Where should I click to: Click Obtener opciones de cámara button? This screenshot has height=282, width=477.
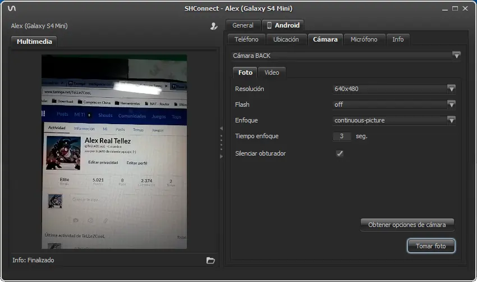pos(407,225)
